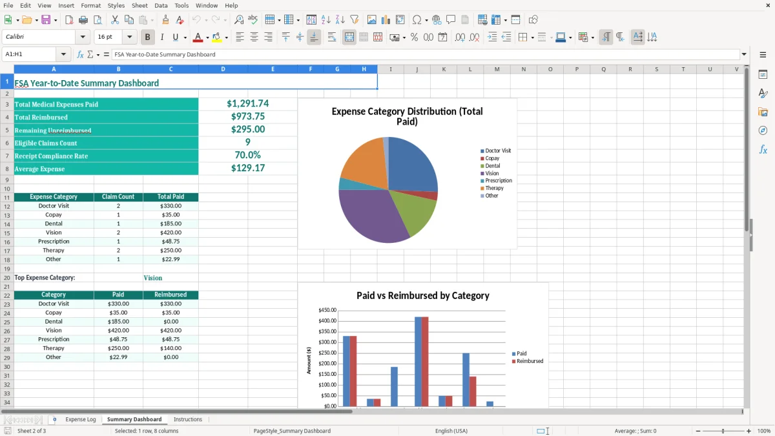This screenshot has height=436, width=775.
Task: Insert a hyperlink icon
Action: pos(437,20)
